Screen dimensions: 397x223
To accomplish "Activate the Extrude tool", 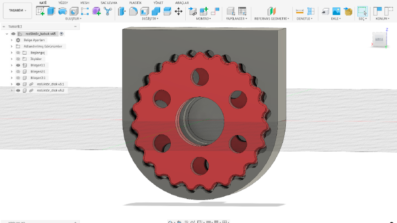I will pyautogui.click(x=52, y=11).
